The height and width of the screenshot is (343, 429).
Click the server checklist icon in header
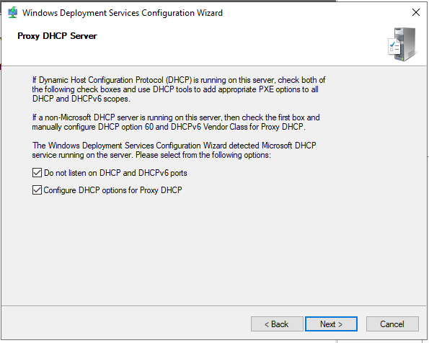[x=402, y=45]
